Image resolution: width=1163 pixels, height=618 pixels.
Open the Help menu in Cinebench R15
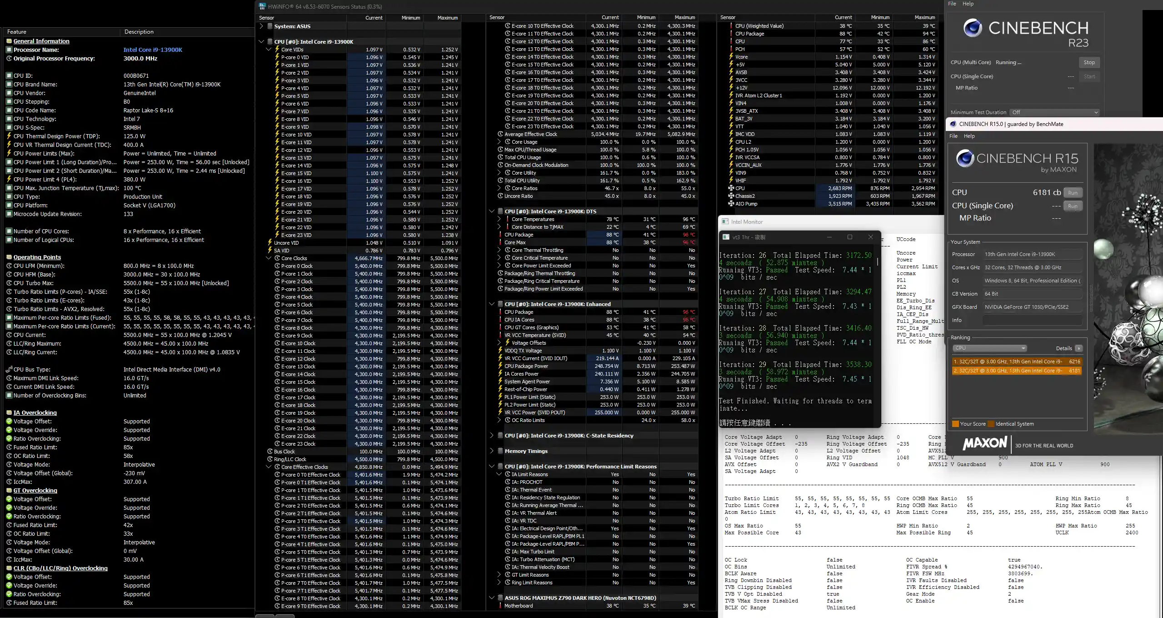click(969, 136)
